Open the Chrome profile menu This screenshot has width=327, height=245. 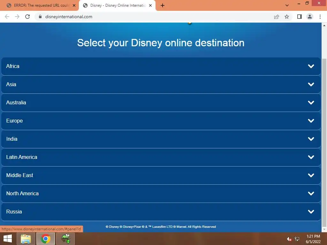coord(310,17)
